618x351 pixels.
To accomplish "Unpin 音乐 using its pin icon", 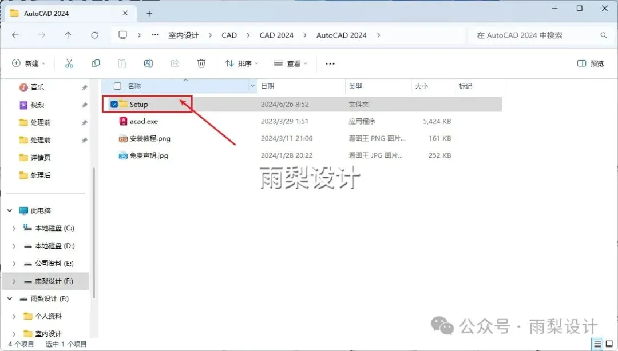I will tap(84, 87).
